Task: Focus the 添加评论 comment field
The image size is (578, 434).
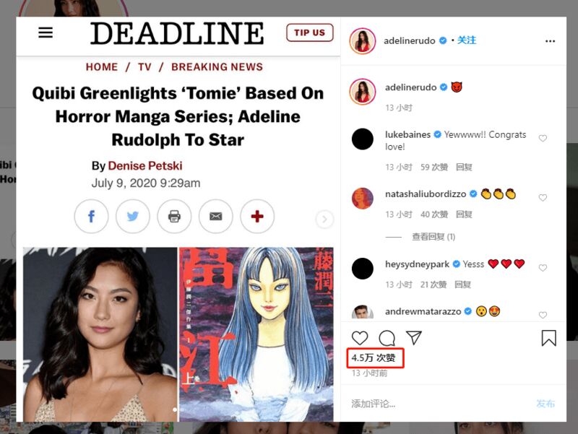Action: [x=439, y=404]
